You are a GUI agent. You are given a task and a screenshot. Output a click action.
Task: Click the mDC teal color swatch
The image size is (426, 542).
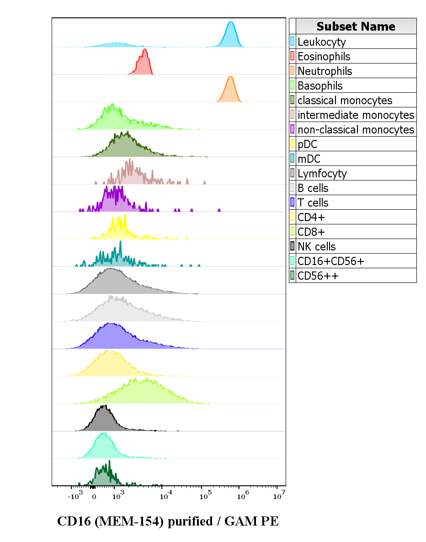[293, 159]
